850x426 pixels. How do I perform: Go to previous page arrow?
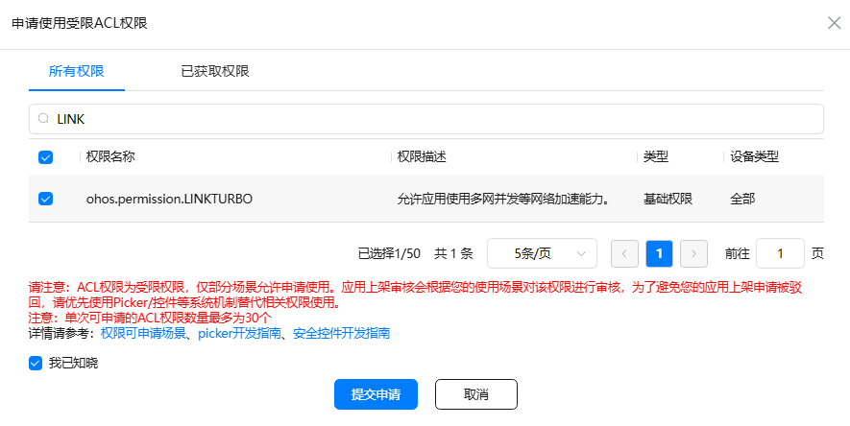[624, 253]
